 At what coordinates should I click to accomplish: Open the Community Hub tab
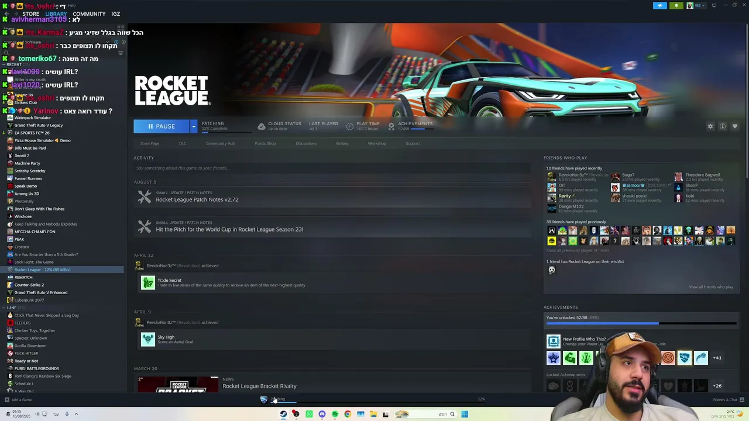[220, 143]
